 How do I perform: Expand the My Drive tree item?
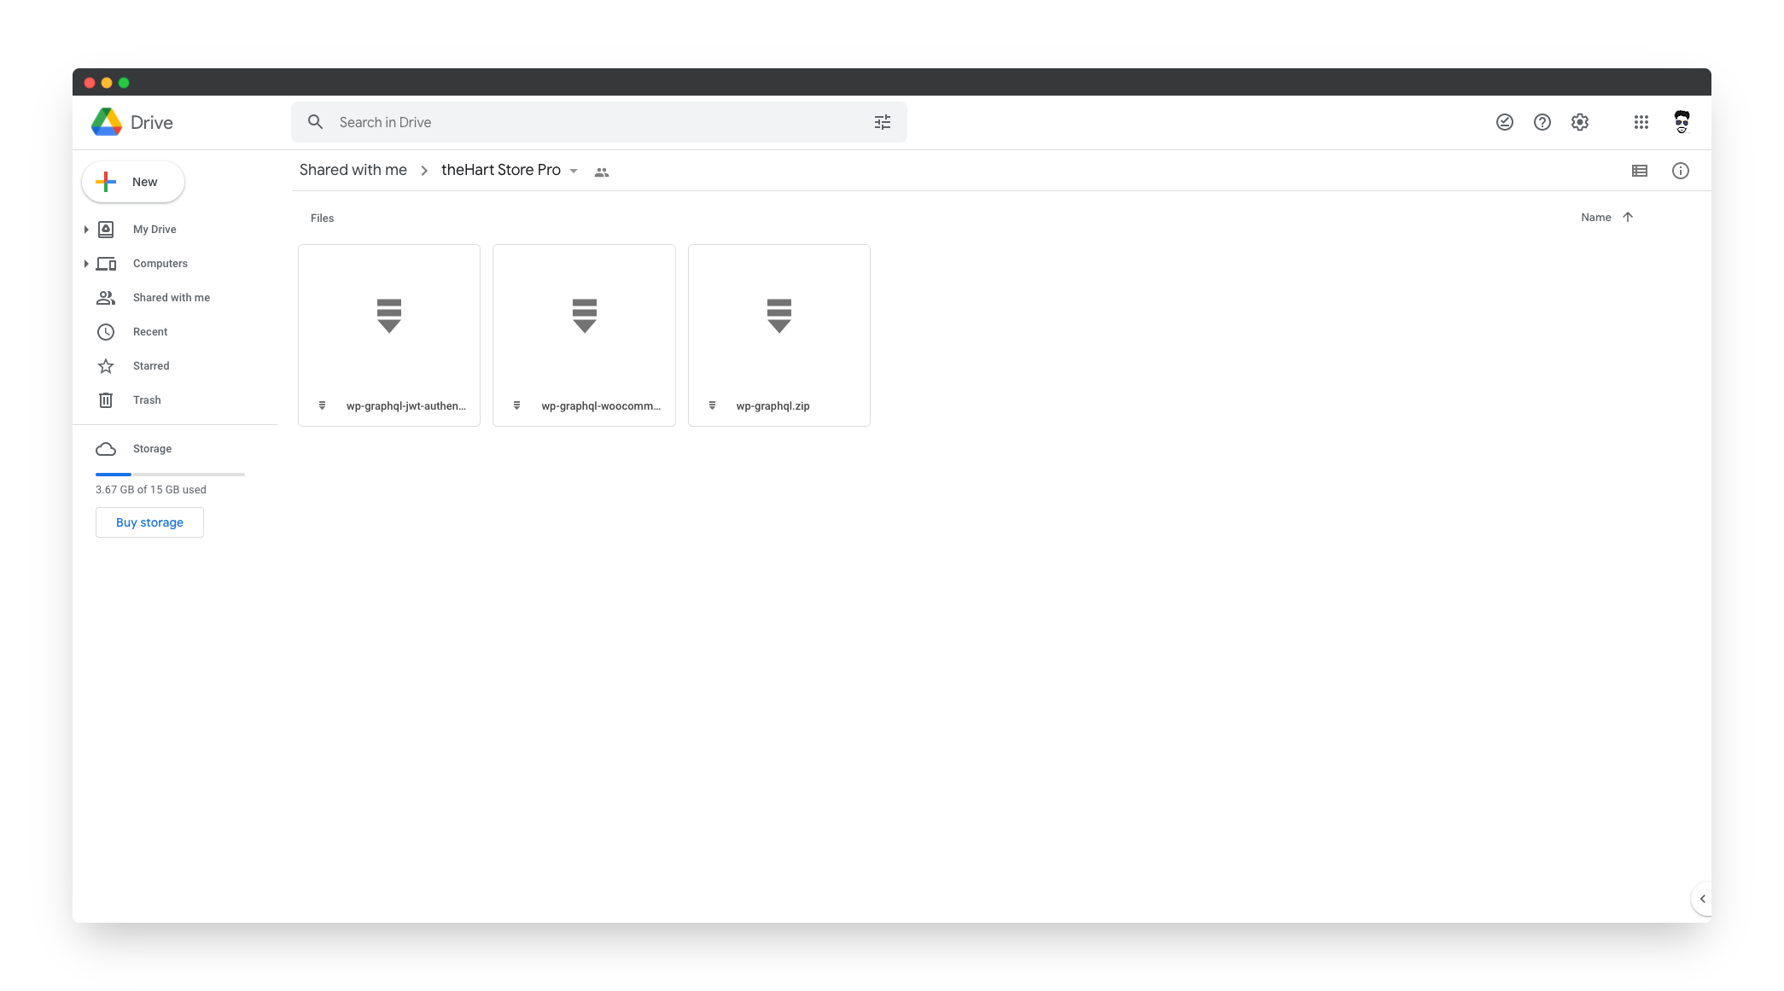[85, 230]
